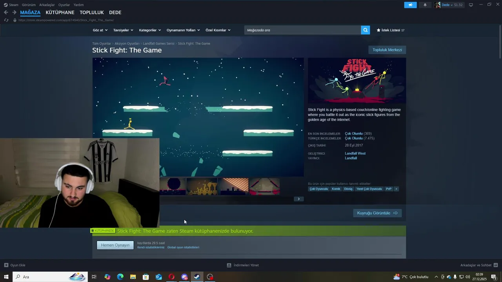Click the PvP tag

coord(389,189)
